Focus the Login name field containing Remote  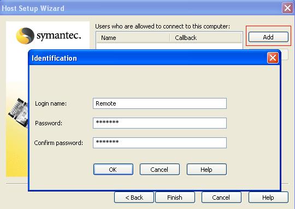pos(160,103)
